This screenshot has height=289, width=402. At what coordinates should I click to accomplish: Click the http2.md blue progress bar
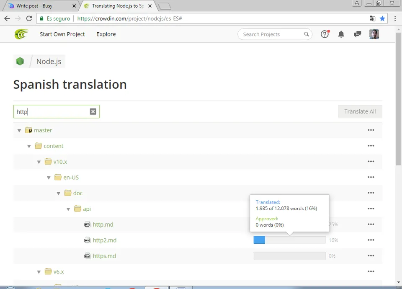point(259,240)
